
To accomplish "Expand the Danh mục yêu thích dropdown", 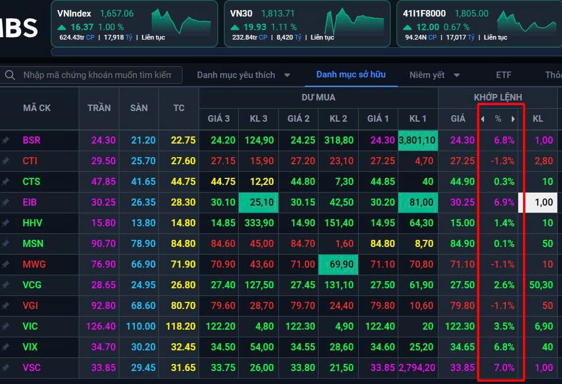I will point(287,75).
